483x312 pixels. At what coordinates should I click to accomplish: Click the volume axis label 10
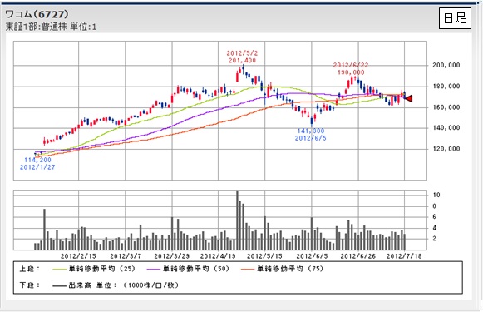pyautogui.click(x=436, y=195)
